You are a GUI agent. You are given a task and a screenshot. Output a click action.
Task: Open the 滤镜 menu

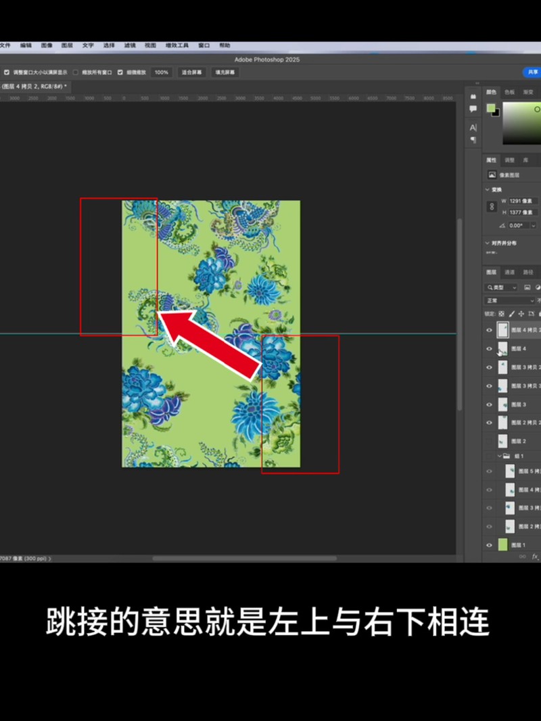129,45
